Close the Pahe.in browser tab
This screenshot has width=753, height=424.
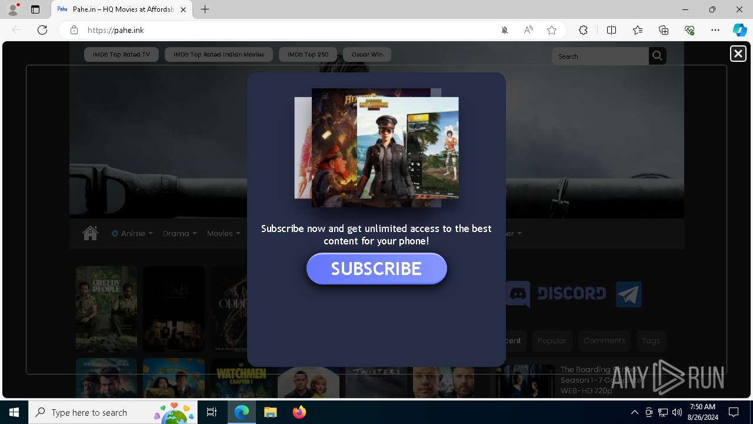pos(184,9)
